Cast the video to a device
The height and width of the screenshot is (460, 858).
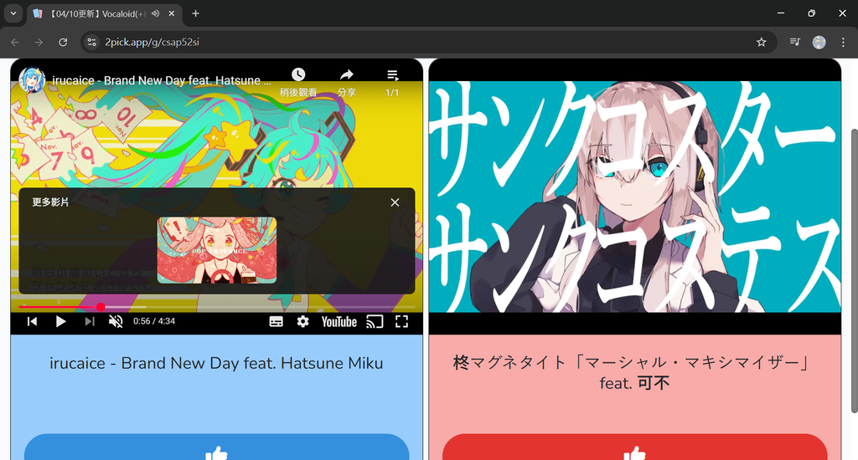tap(375, 322)
